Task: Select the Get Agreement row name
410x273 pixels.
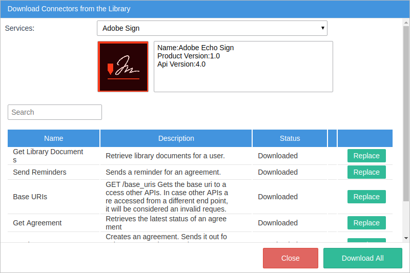Action: (37, 223)
